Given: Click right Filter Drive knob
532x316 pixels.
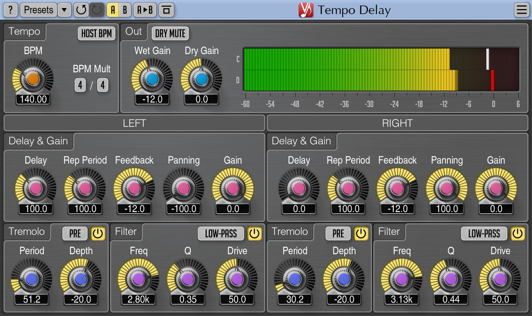Looking at the screenshot, I should (x=500, y=279).
